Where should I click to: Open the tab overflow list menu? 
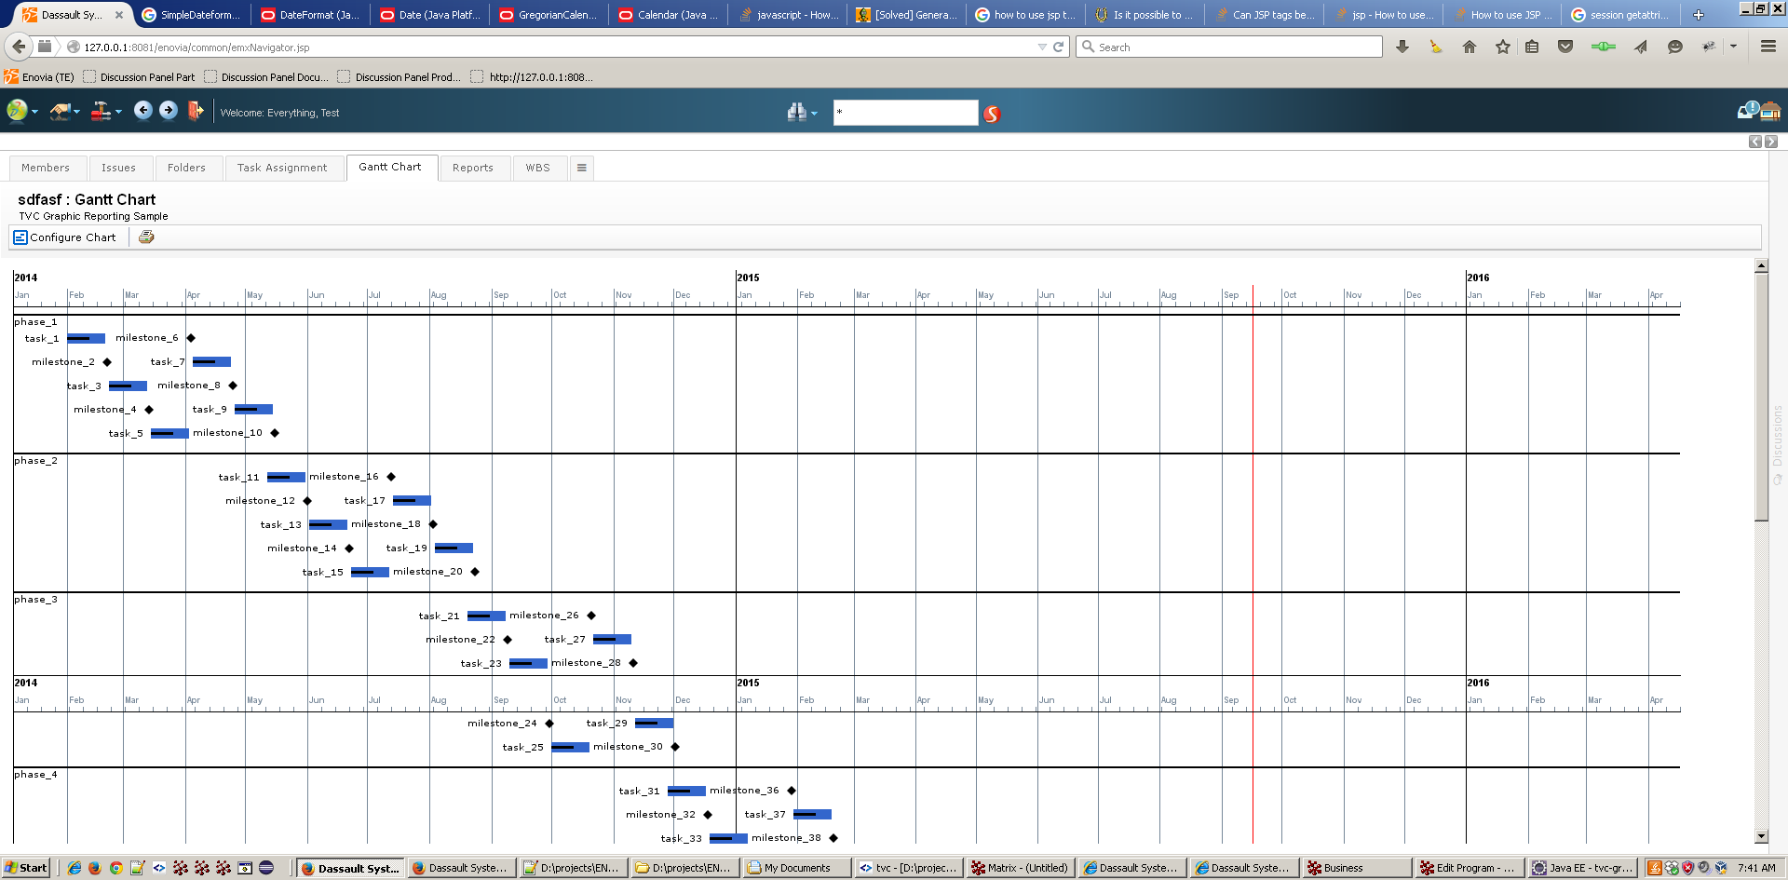coord(582,168)
